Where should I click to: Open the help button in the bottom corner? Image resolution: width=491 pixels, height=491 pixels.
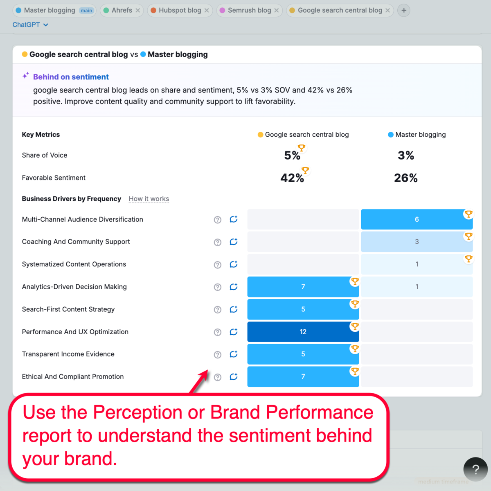pos(475,469)
